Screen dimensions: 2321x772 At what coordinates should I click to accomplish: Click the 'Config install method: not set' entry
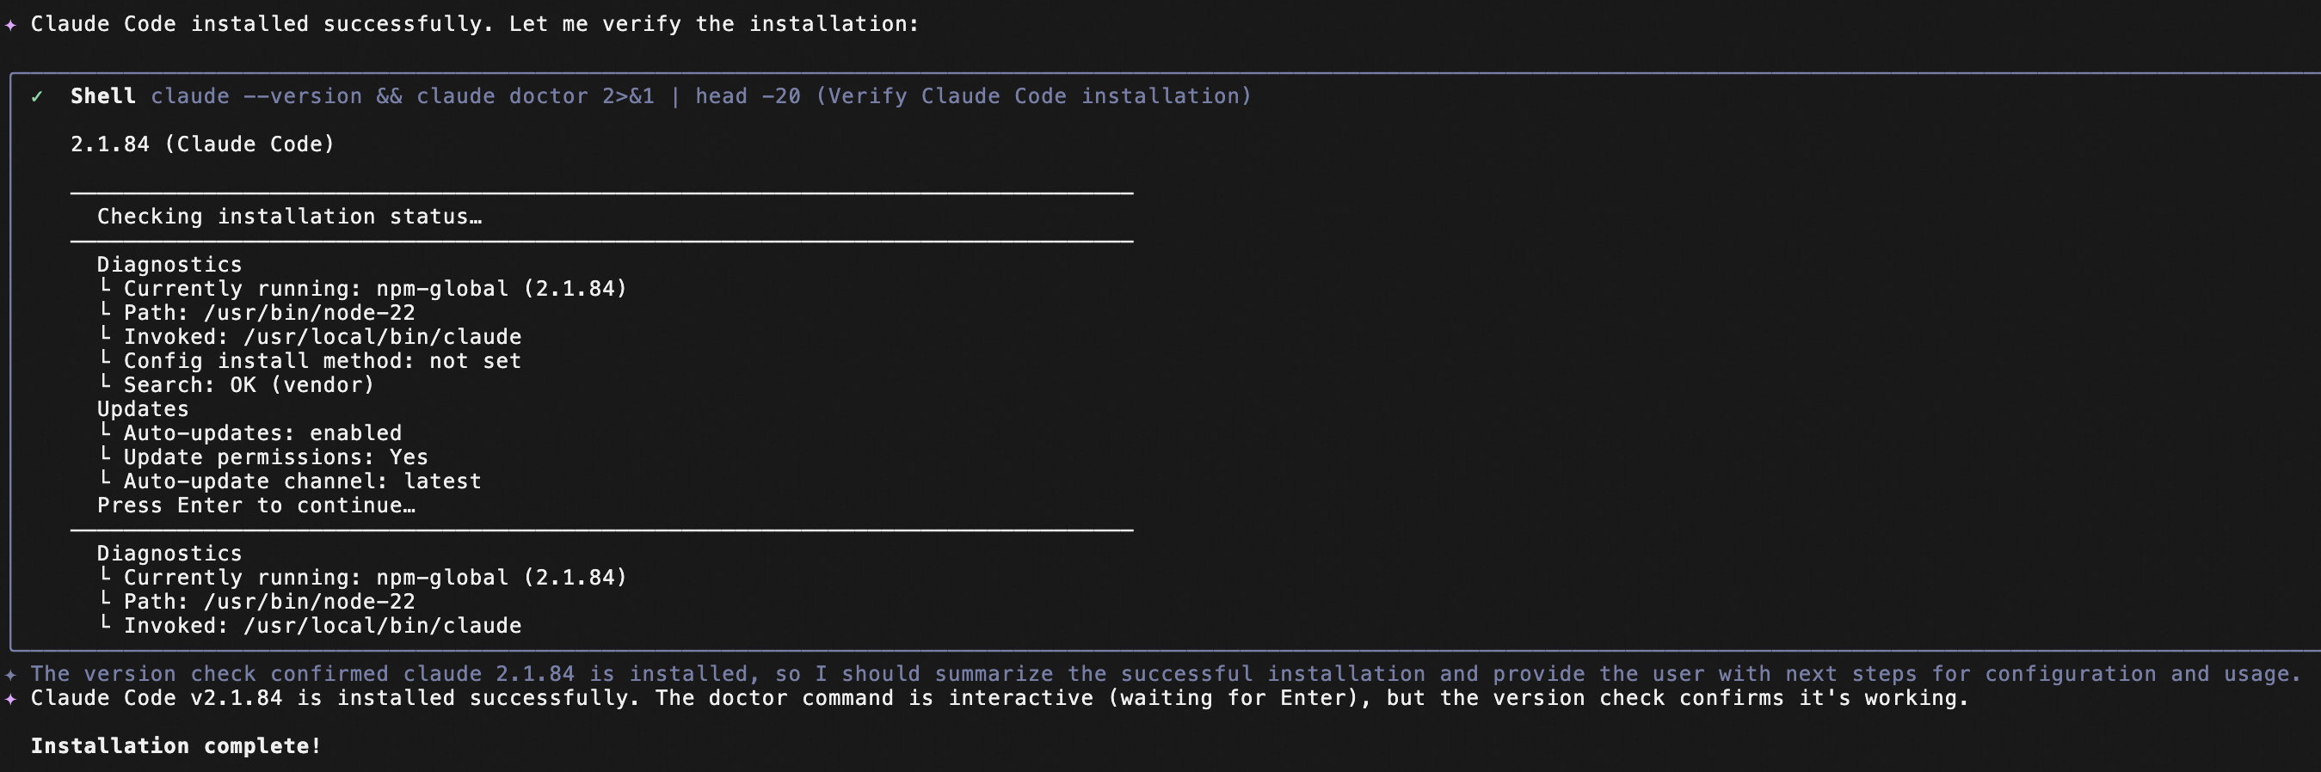pos(322,361)
